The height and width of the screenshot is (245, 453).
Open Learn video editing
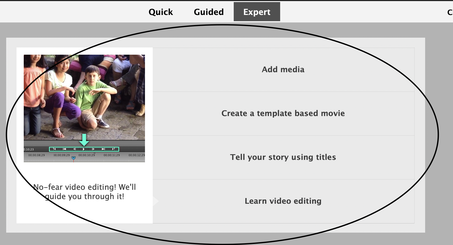tap(283, 201)
